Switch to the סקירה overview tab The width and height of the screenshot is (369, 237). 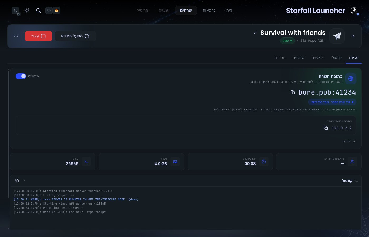click(x=353, y=58)
